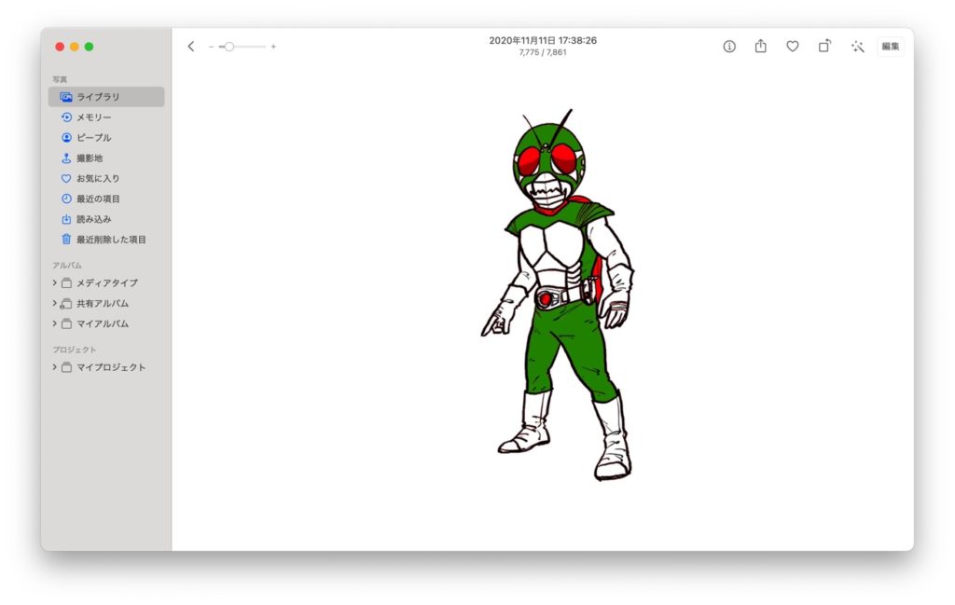Click the 撮影地 map pin icon

(66, 158)
